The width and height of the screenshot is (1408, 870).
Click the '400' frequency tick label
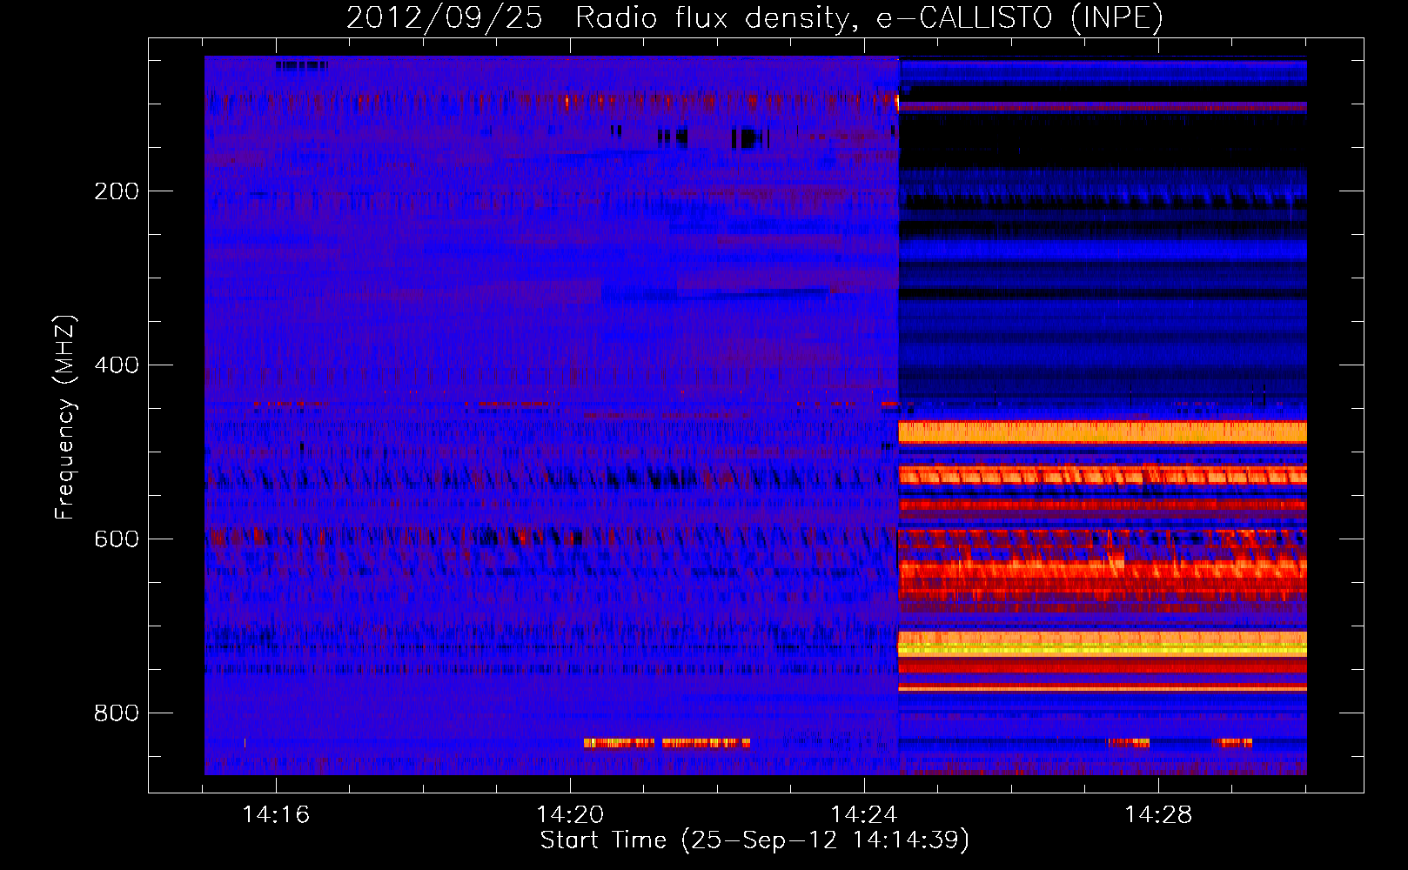click(117, 365)
